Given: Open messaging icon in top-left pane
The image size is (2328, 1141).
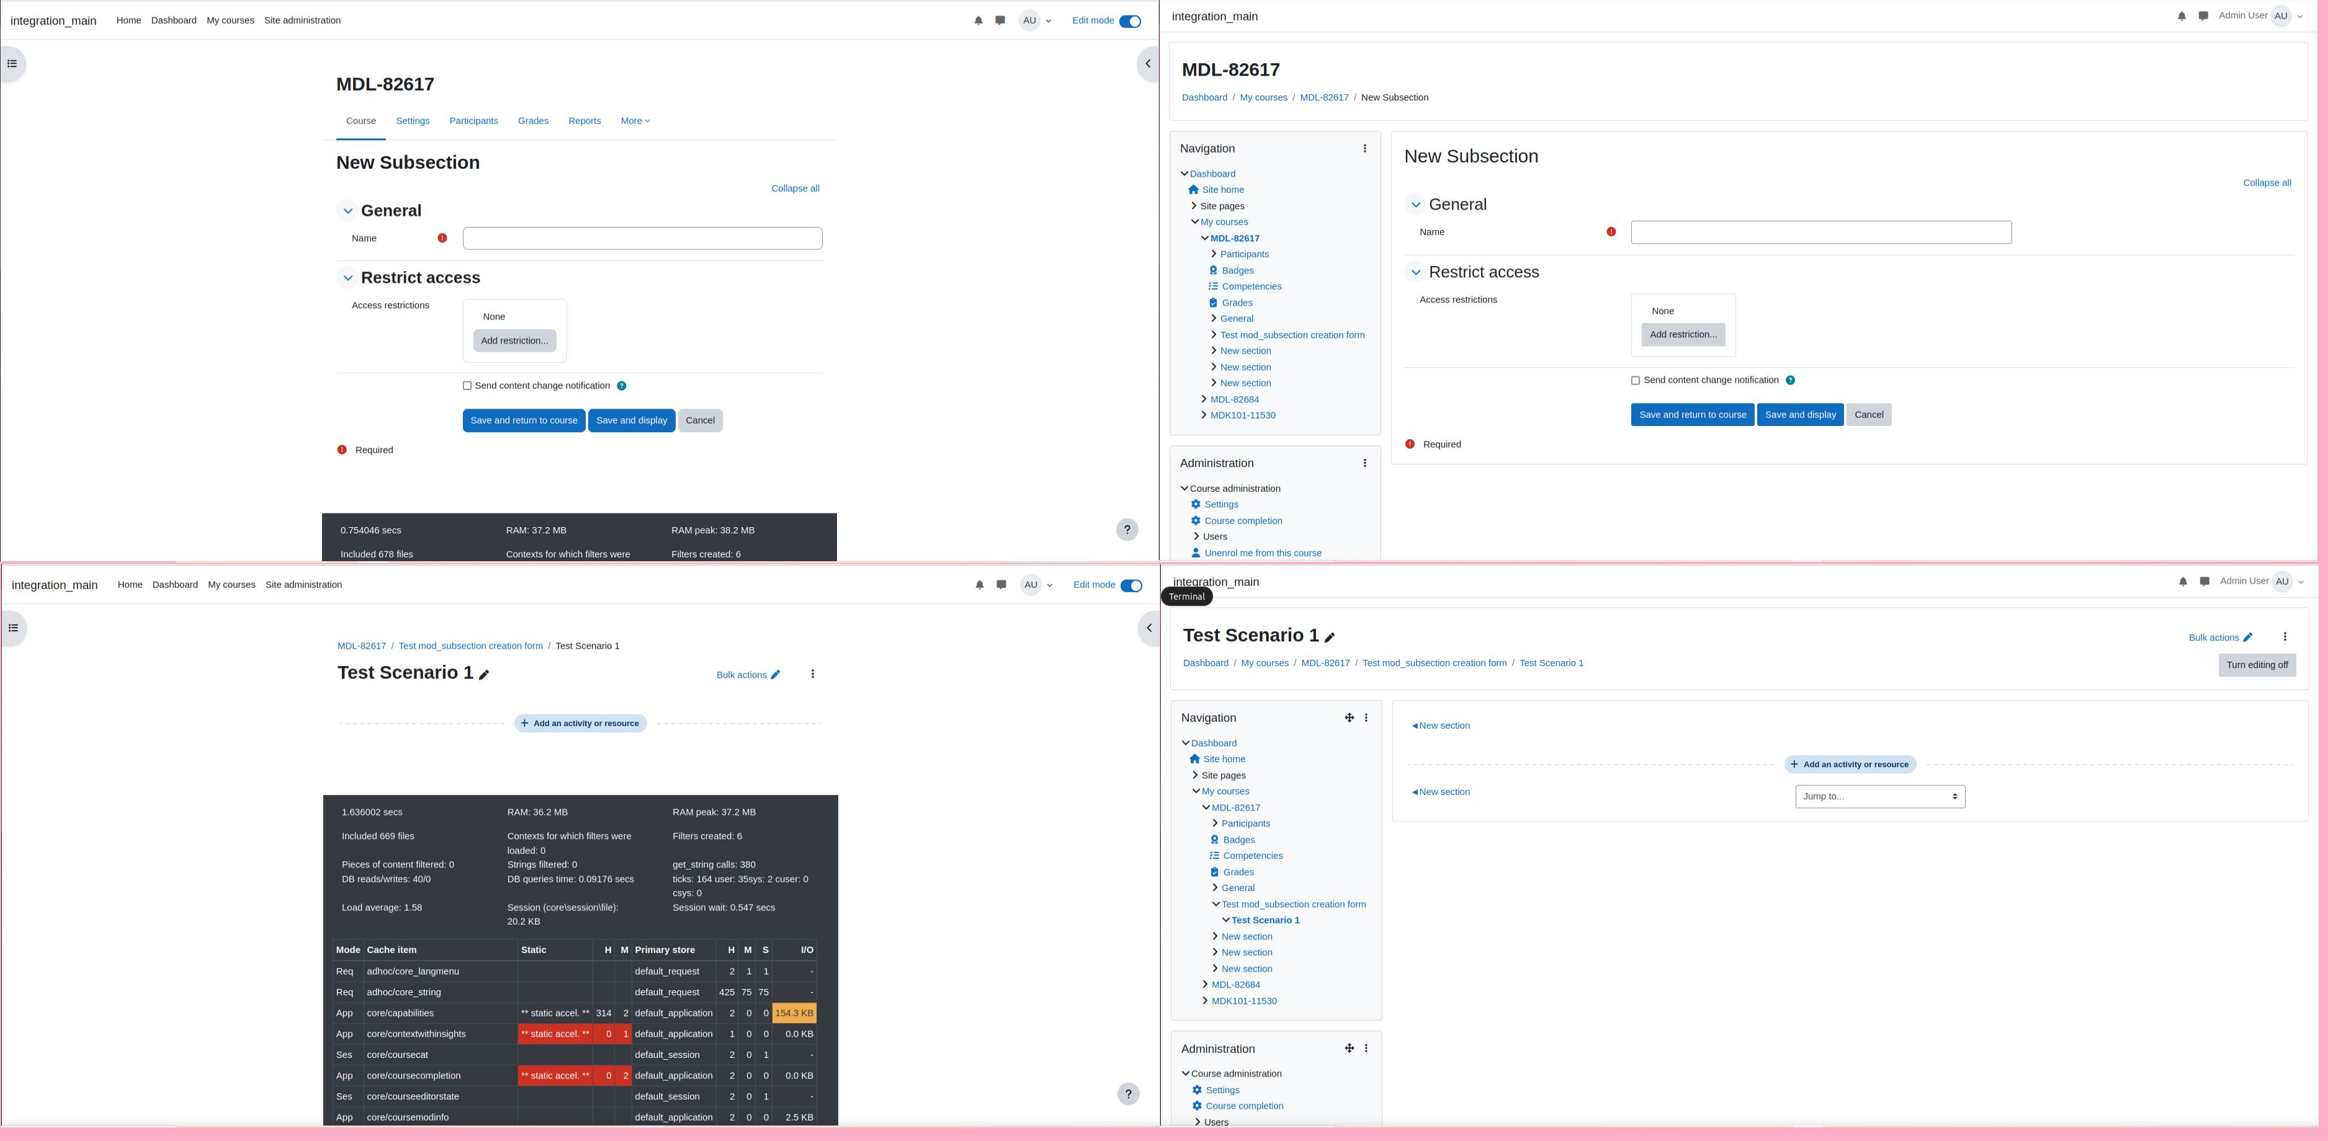Looking at the screenshot, I should 1000,21.
